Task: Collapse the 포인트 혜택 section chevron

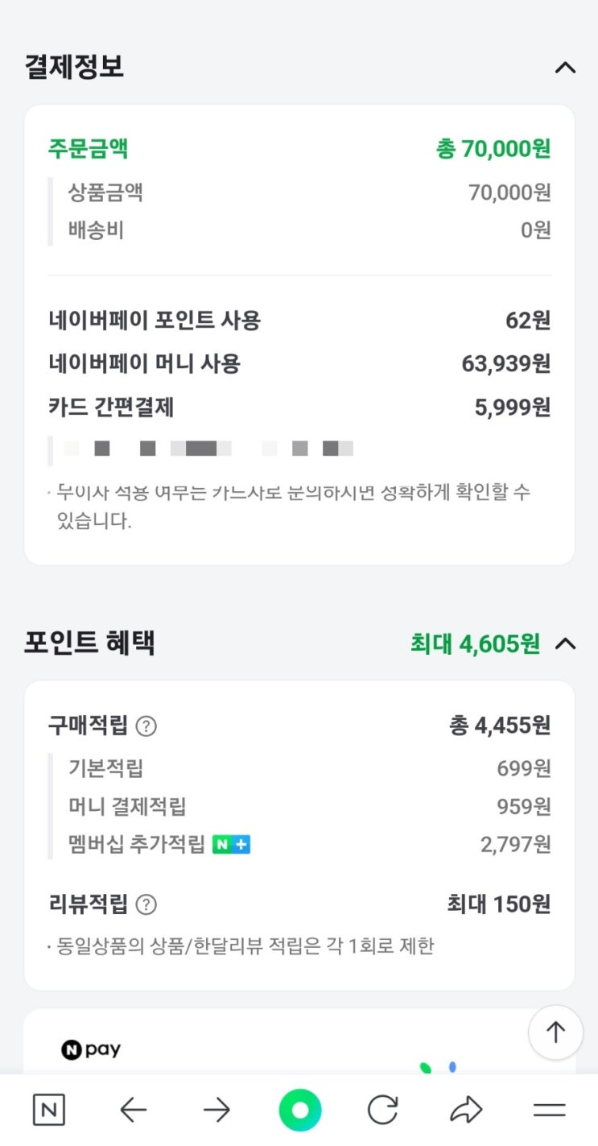Action: pos(566,643)
